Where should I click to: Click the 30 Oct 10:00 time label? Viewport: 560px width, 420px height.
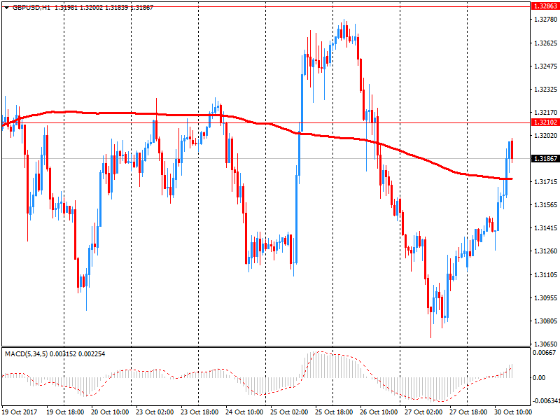(x=513, y=412)
